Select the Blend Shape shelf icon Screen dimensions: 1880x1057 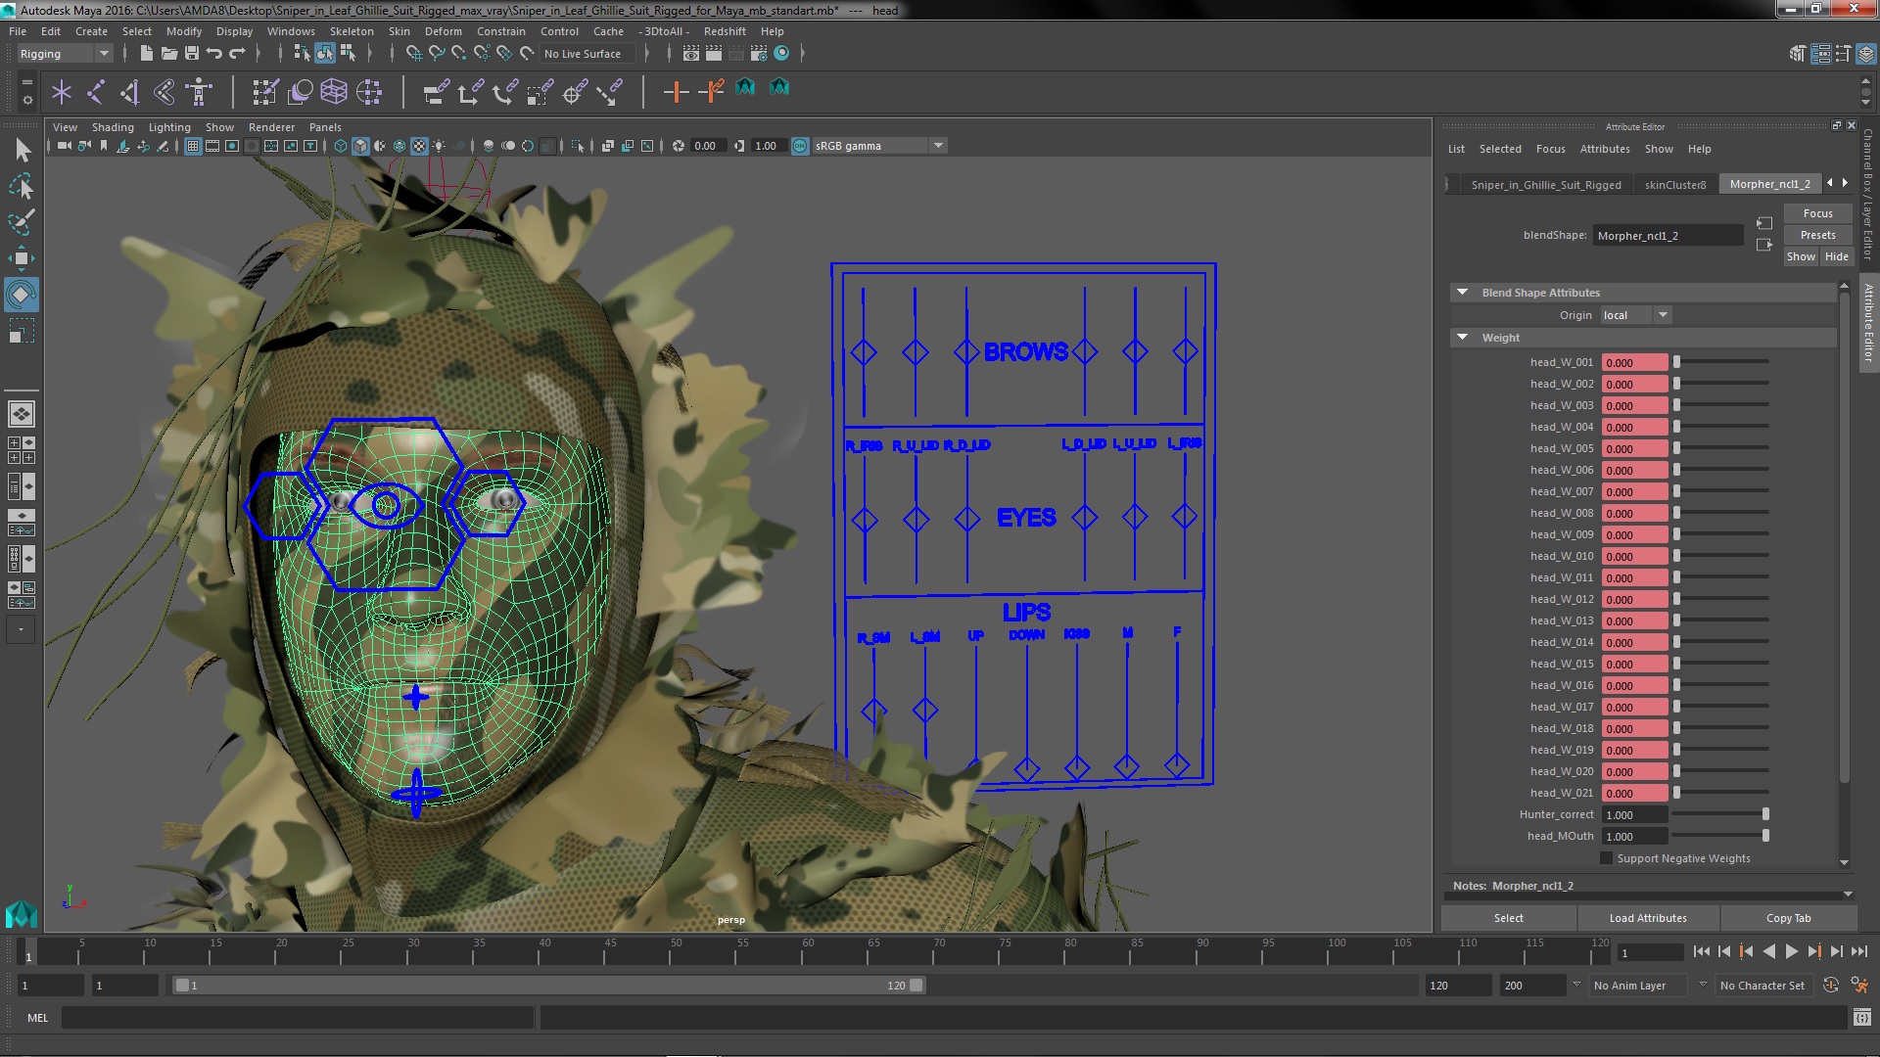300,92
